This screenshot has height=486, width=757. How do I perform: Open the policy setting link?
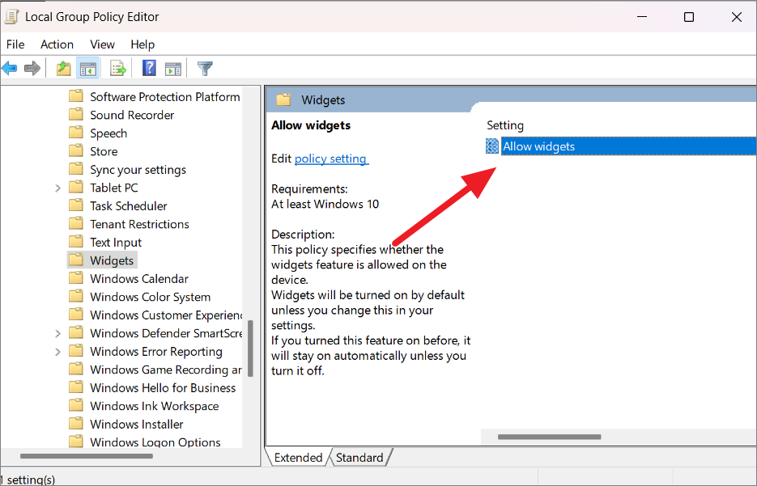click(331, 158)
